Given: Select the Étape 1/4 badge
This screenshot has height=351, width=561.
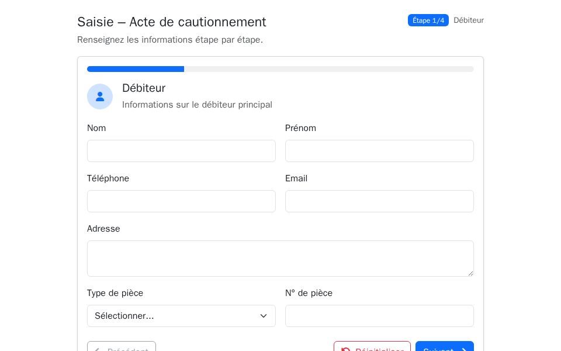Looking at the screenshot, I should coord(428,20).
